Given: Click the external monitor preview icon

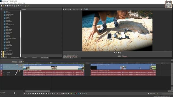Looking at the screenshot, I should (x=66, y=9).
